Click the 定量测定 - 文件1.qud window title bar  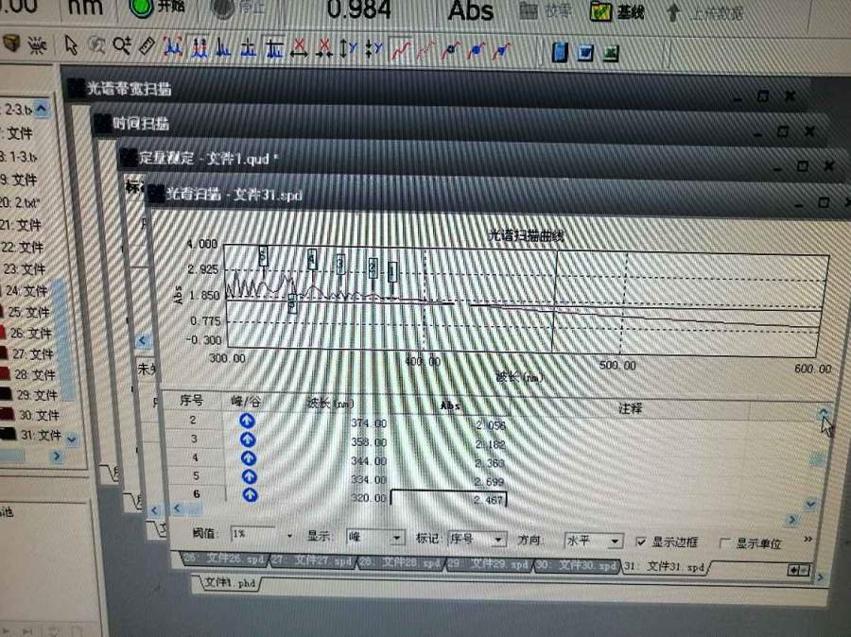pos(483,162)
